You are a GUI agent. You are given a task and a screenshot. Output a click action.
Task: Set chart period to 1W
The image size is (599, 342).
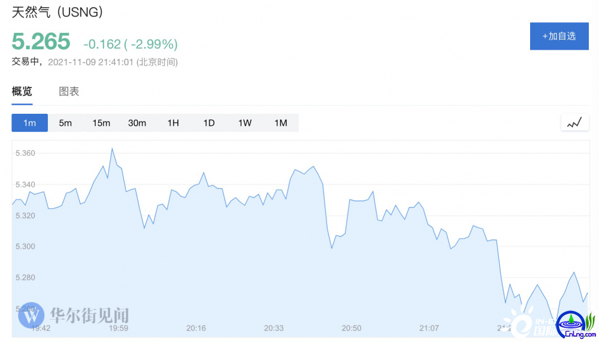(245, 123)
